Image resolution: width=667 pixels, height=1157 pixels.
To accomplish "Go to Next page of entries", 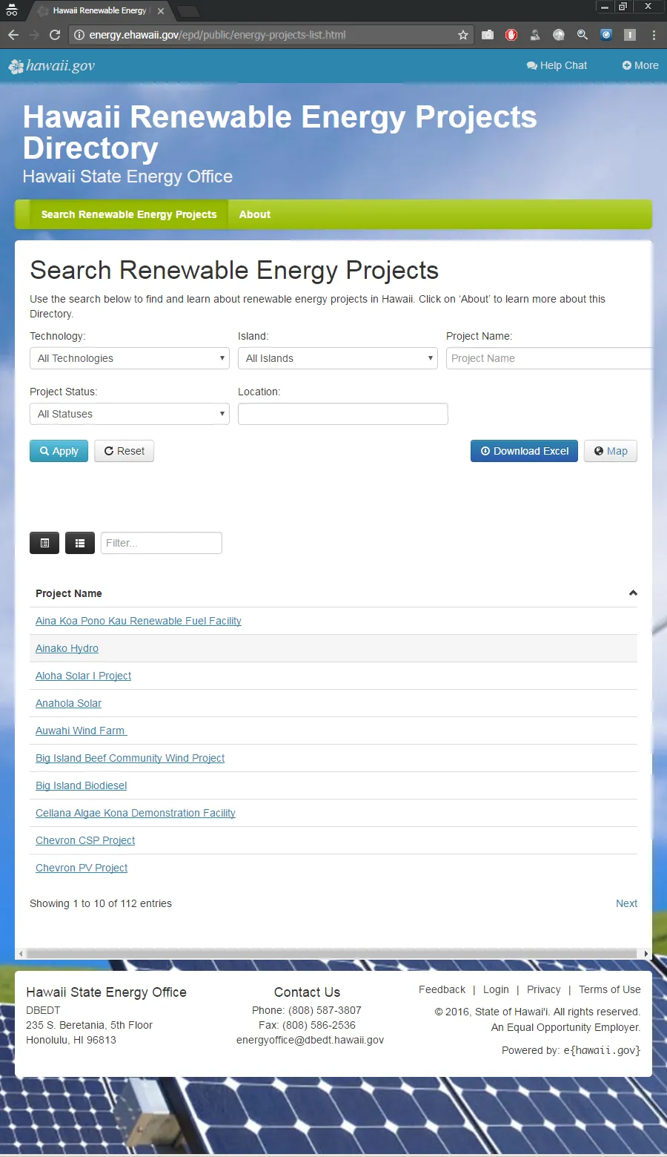I will (626, 903).
